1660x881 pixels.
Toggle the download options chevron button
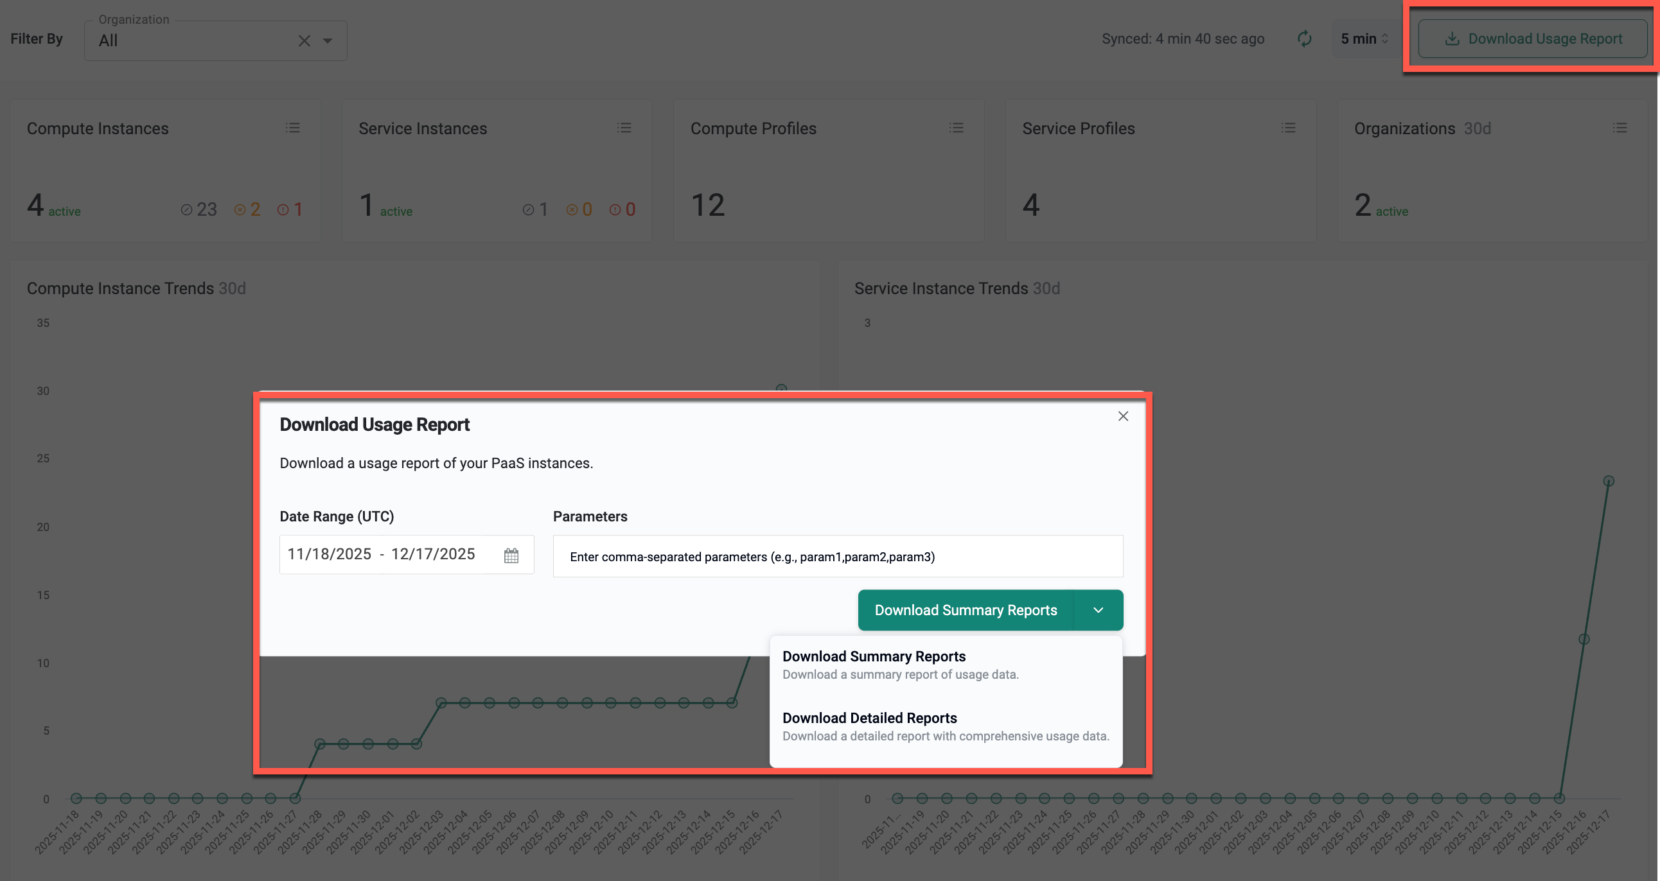(1098, 610)
